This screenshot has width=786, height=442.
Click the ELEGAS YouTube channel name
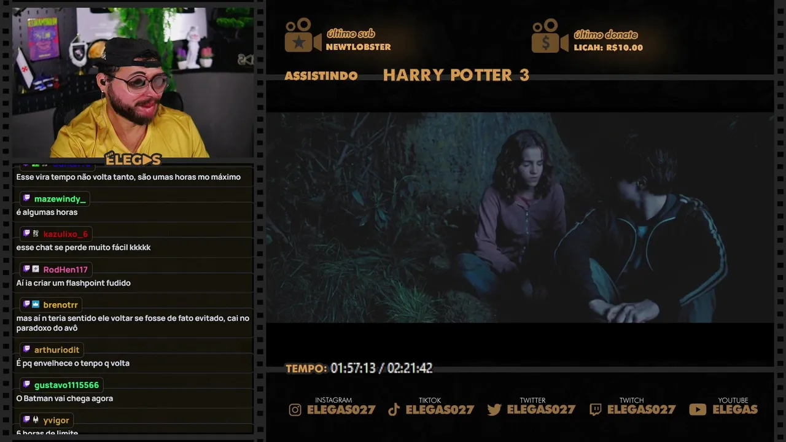735,409
